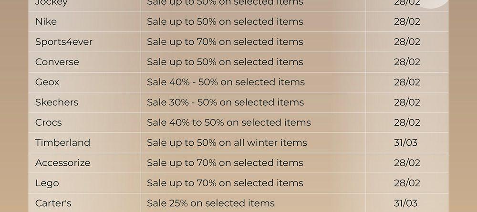Select Carter's Sale 25% offer text
The image size is (477, 212).
pos(211,203)
